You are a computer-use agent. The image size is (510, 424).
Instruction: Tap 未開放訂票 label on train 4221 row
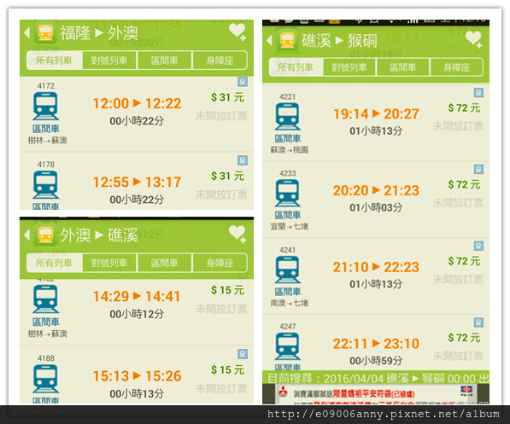point(458,126)
